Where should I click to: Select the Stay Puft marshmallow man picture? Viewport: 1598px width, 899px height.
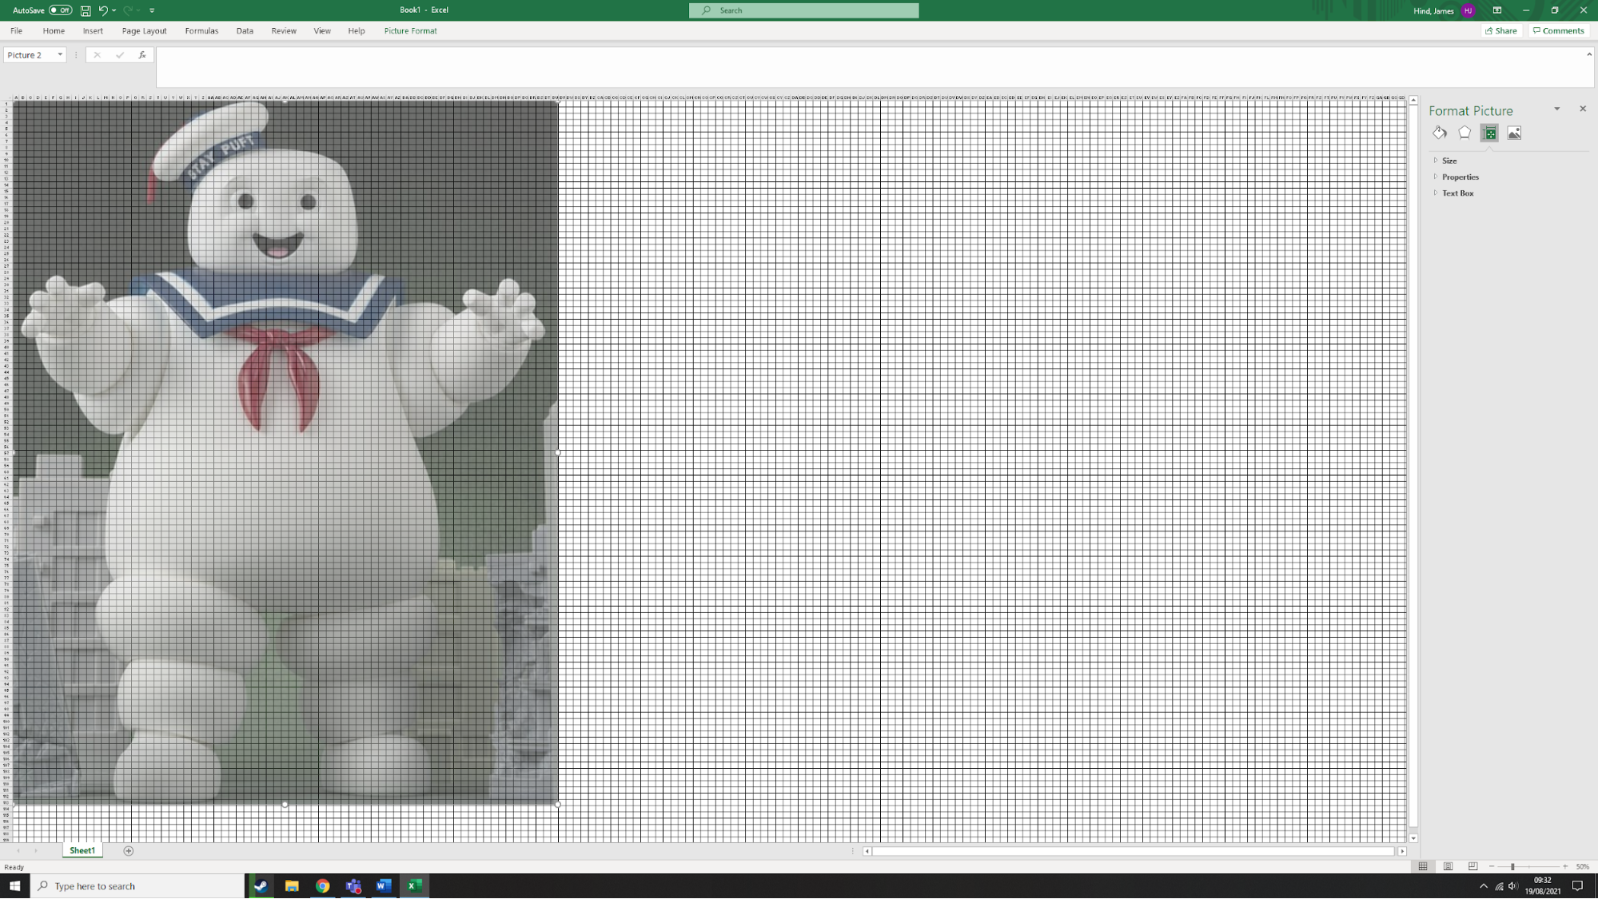(x=285, y=452)
